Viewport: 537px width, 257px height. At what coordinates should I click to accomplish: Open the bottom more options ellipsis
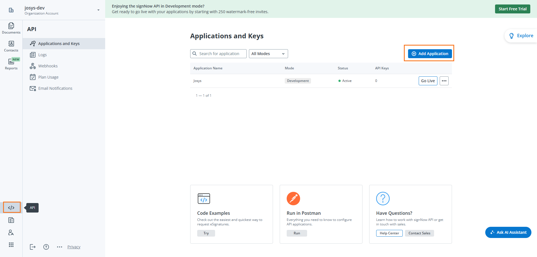click(x=60, y=247)
